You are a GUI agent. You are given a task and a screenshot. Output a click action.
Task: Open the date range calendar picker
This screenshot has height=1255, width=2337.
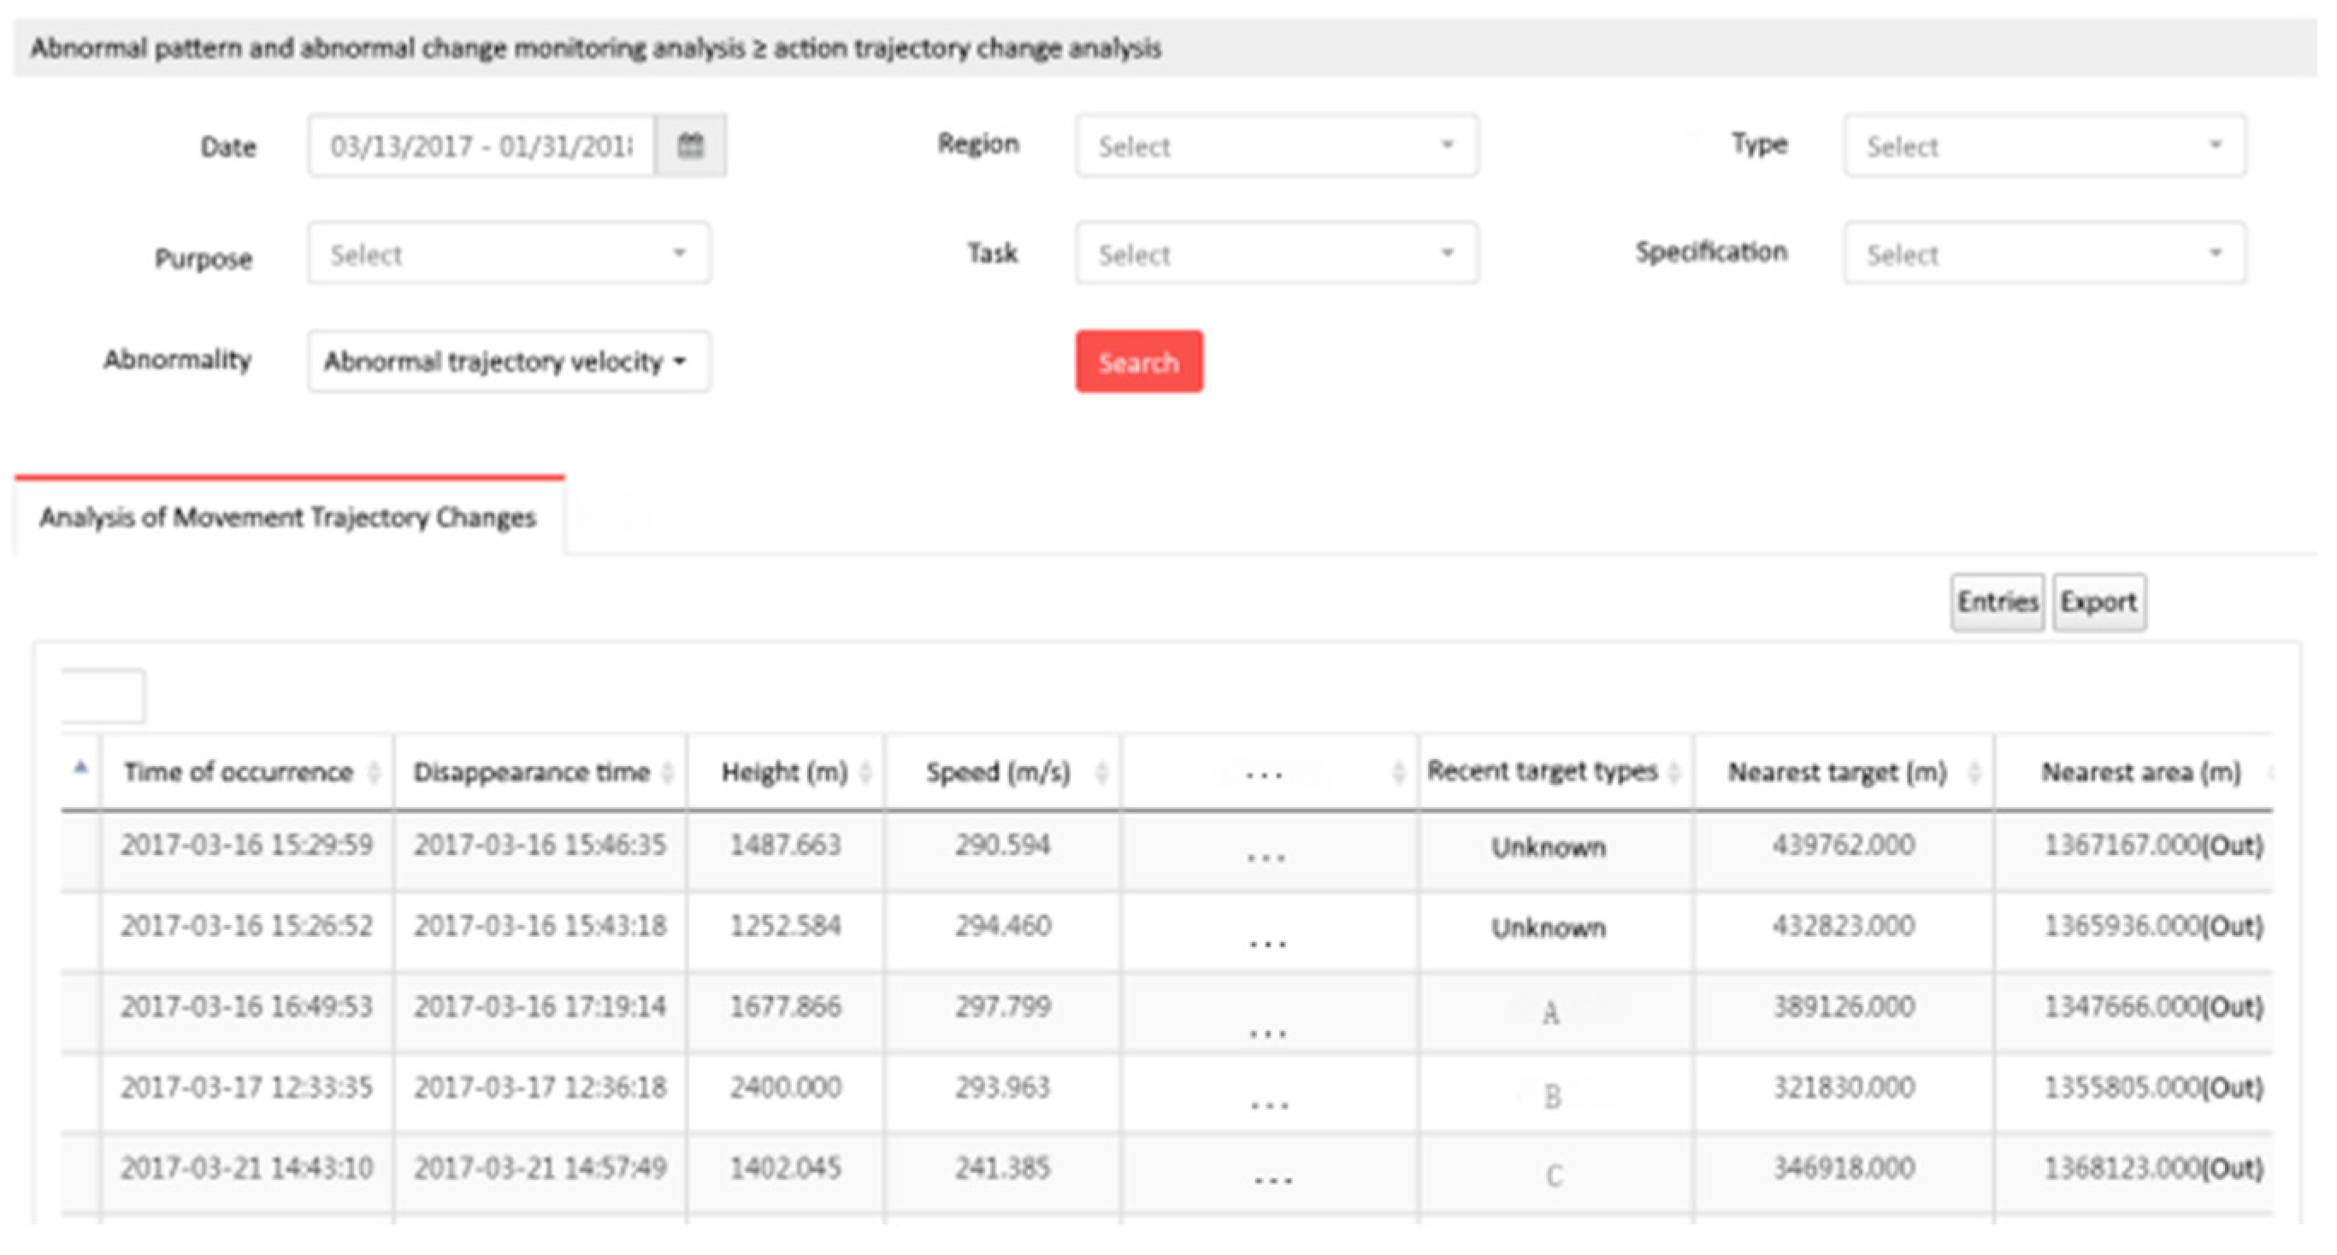[x=690, y=145]
